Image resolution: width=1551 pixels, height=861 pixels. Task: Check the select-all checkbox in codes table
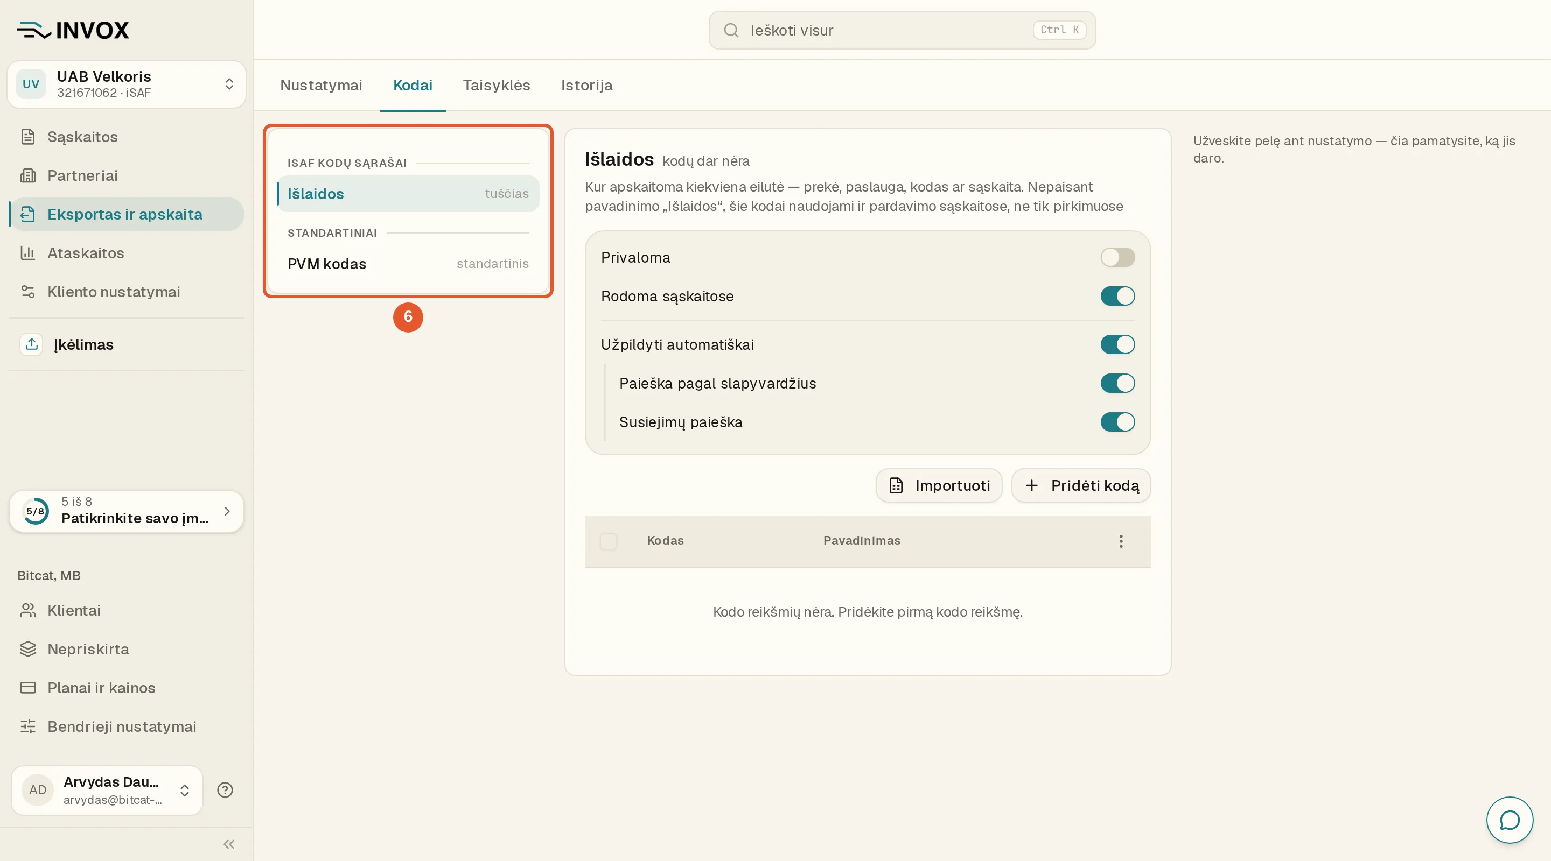click(609, 541)
